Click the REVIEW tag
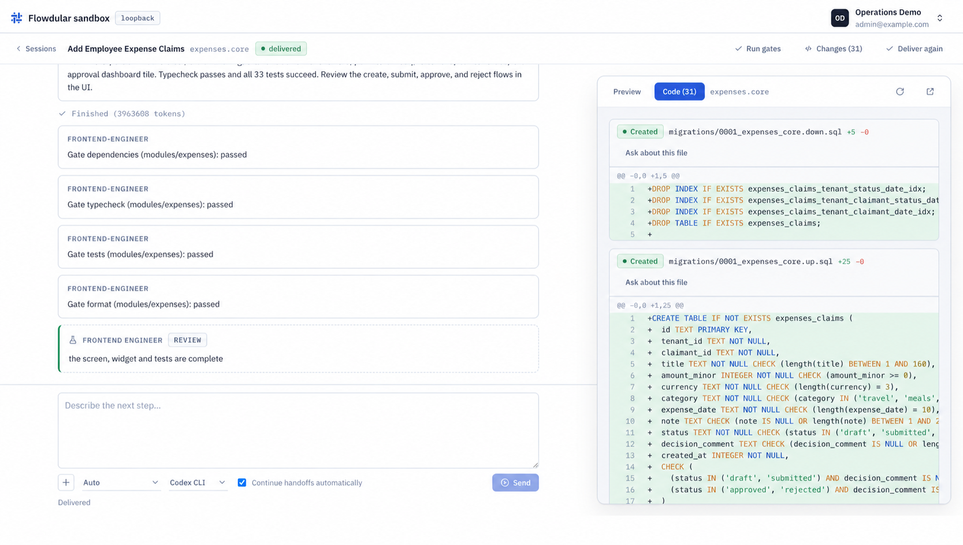963x545 pixels. [188, 340]
